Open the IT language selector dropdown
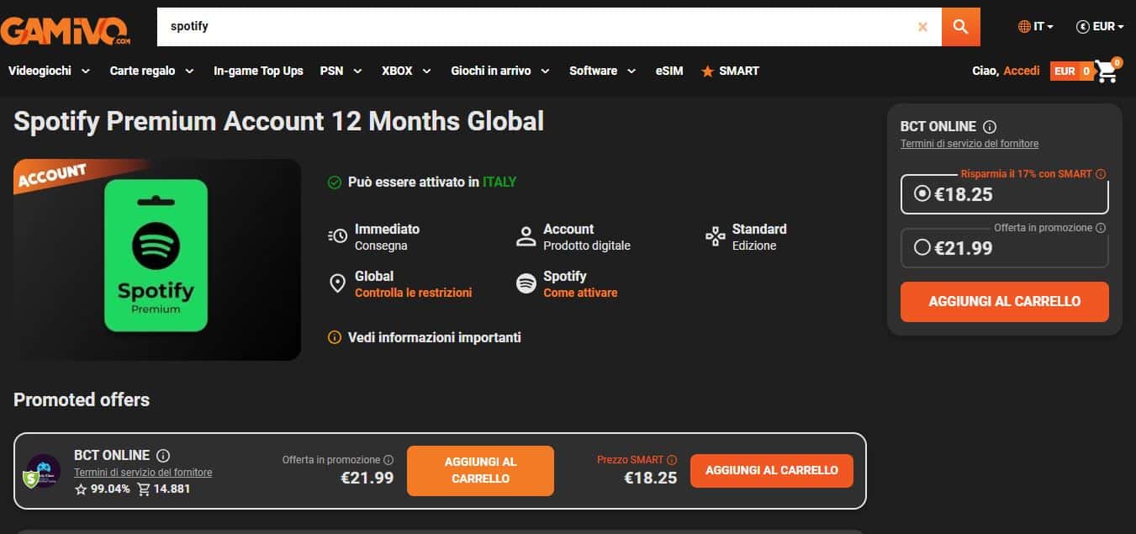 point(1035,27)
